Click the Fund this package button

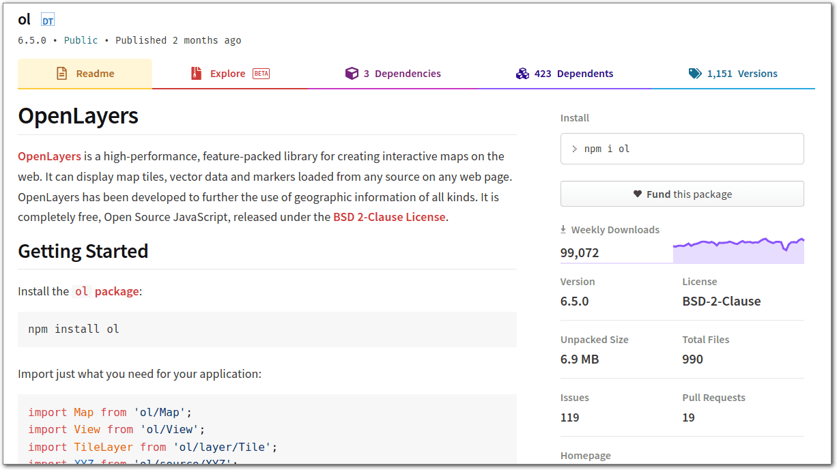point(682,194)
